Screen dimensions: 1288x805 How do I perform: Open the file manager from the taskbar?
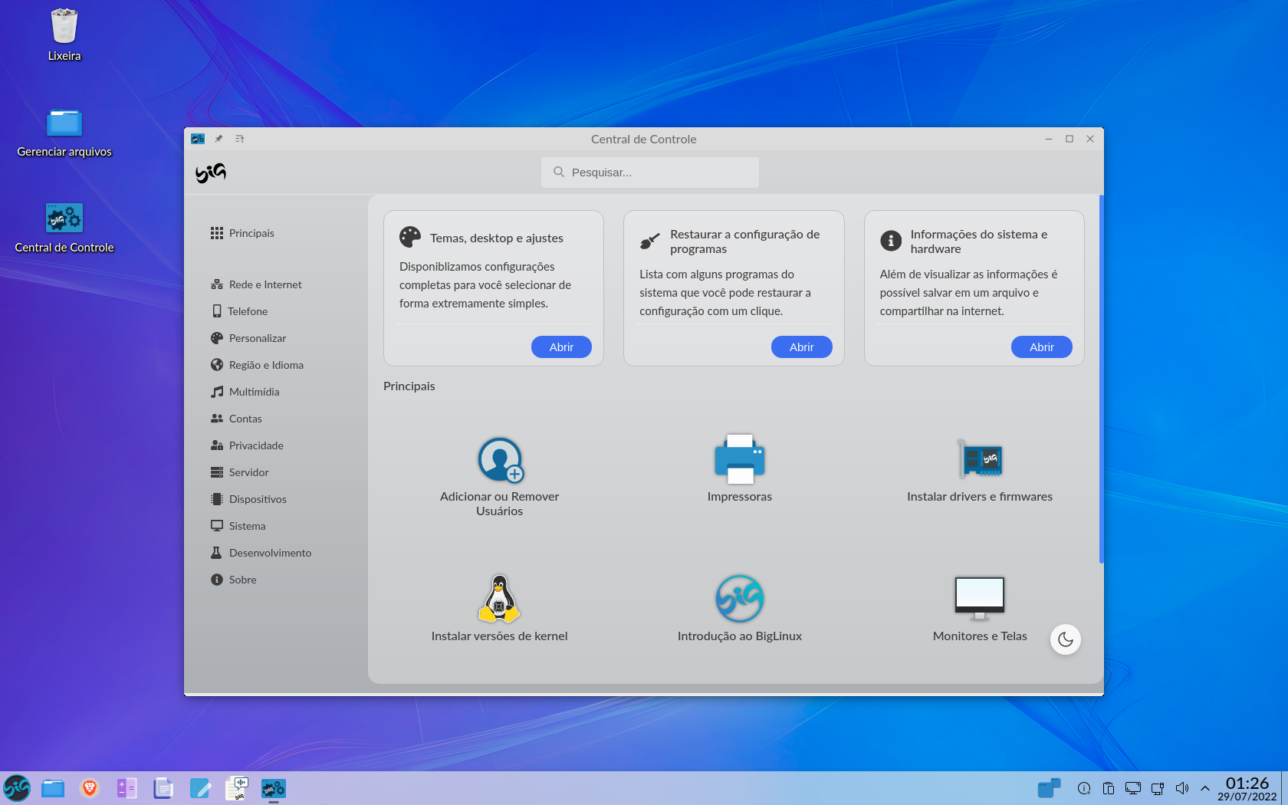(53, 788)
